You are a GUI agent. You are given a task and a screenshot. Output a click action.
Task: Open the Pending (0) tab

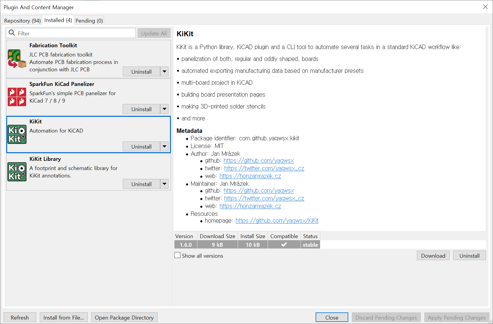(89, 21)
